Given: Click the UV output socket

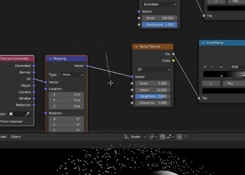Looking at the screenshot, I should click(x=34, y=79).
